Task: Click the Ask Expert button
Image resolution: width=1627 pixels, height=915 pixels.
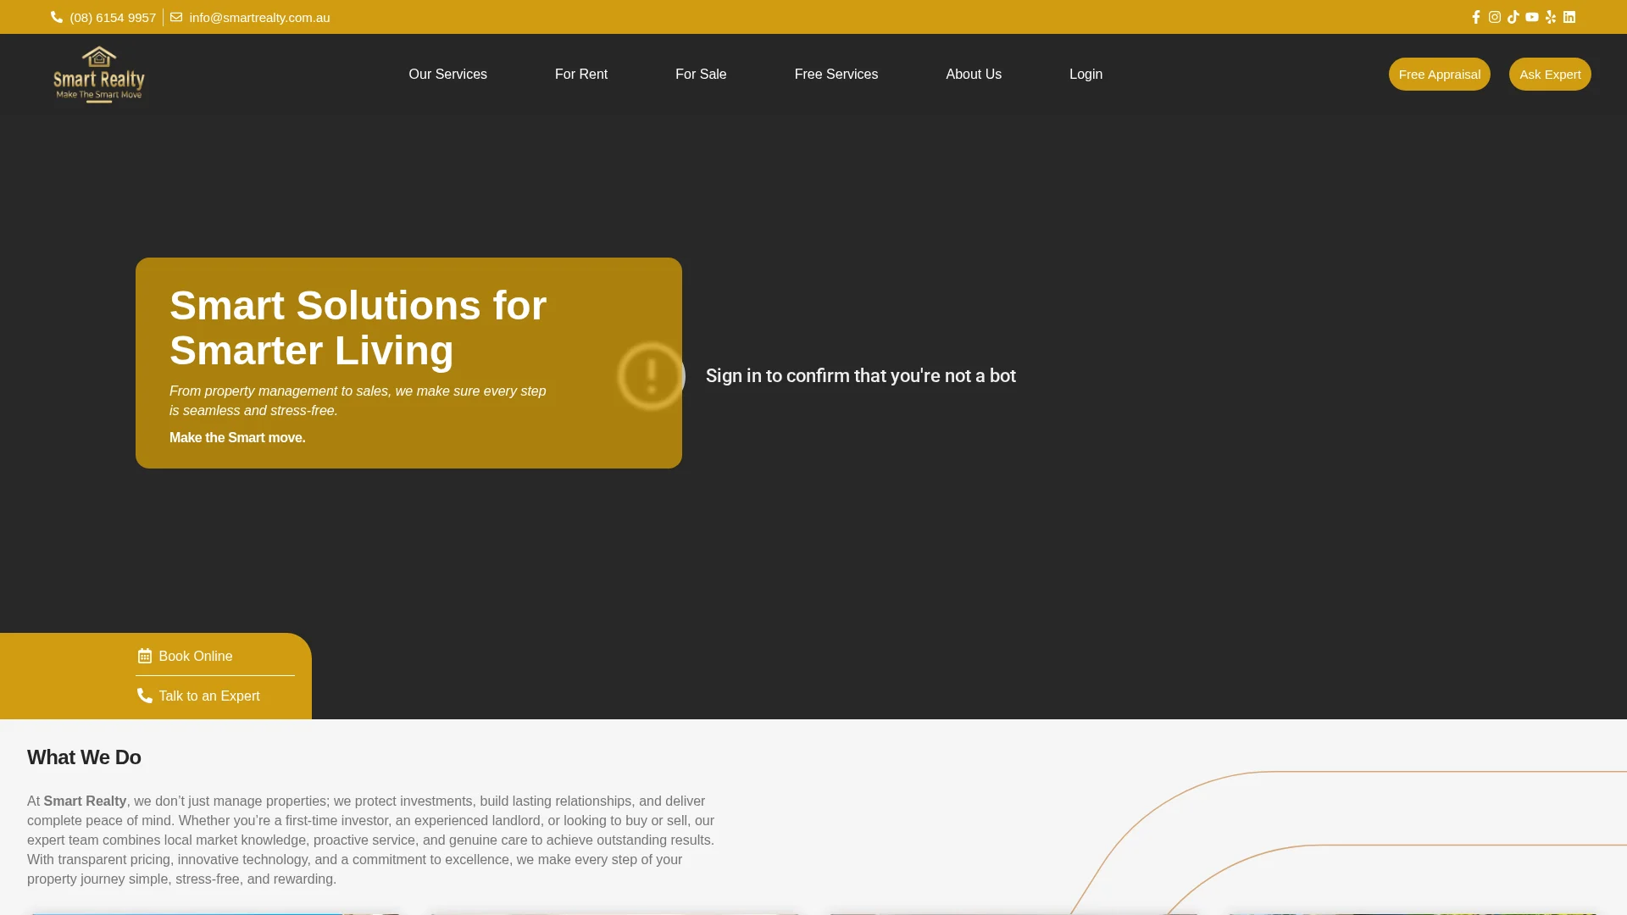Action: click(1550, 75)
